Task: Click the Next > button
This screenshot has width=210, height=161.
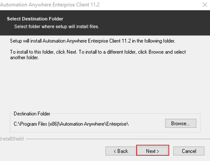Action: 153,151
